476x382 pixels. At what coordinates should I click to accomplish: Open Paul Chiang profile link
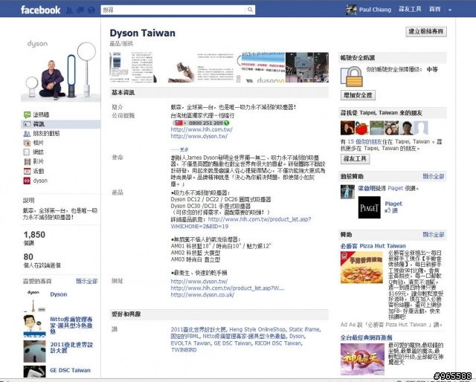click(x=375, y=10)
